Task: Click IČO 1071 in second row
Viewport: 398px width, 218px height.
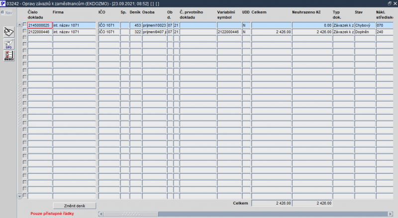Action: pyautogui.click(x=109, y=32)
